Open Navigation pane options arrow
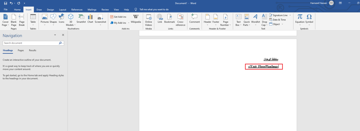Screen dimensions: 360x131 (55, 35)
